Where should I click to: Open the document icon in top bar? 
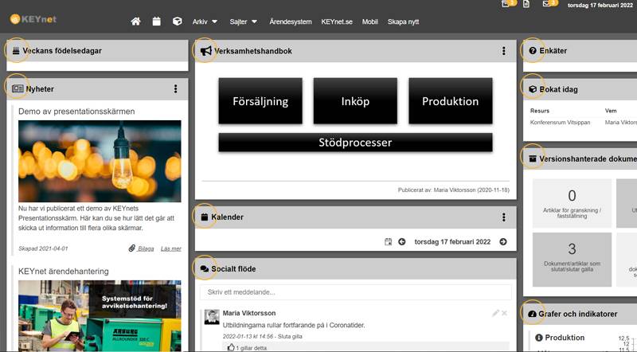point(526,4)
